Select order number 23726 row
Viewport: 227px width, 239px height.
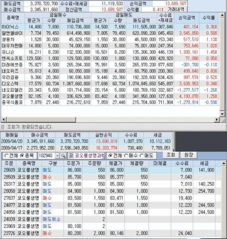111,233
